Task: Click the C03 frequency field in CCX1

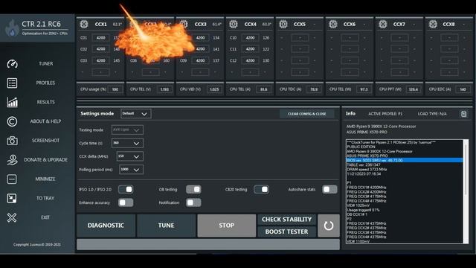Action: click(101, 60)
